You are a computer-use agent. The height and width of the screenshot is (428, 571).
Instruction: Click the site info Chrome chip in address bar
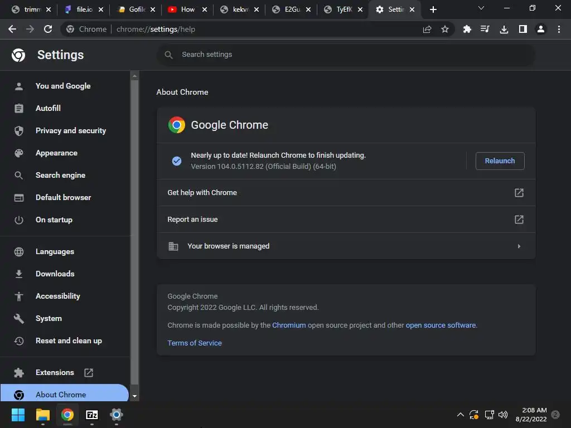tap(86, 29)
